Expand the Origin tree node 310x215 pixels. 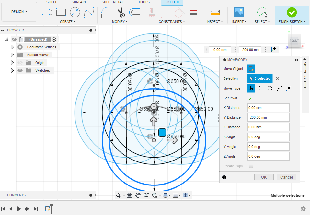[12, 63]
